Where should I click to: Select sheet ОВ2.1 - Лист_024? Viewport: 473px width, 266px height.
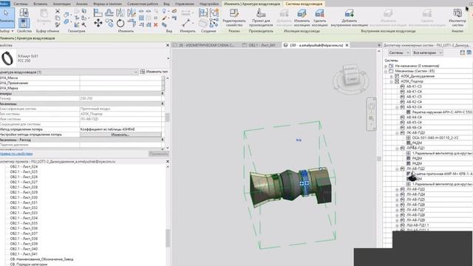click(24, 167)
